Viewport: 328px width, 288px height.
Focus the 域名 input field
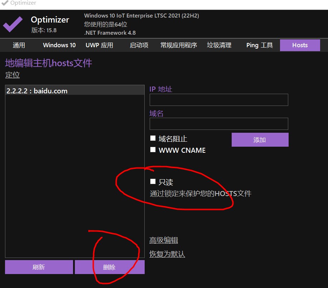(219, 124)
